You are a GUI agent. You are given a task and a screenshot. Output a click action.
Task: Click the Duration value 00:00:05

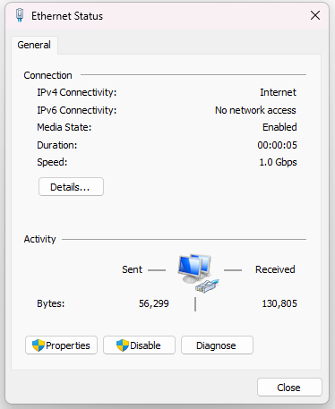click(x=277, y=145)
